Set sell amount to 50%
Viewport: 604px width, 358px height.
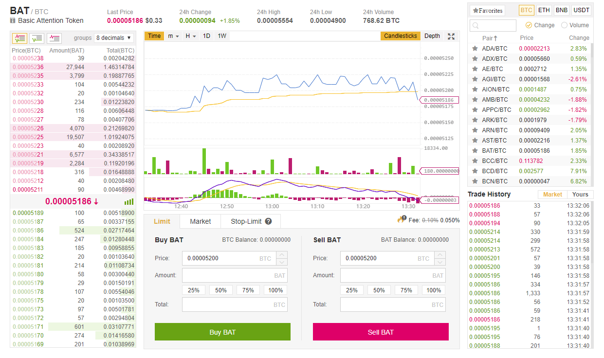tap(379, 290)
